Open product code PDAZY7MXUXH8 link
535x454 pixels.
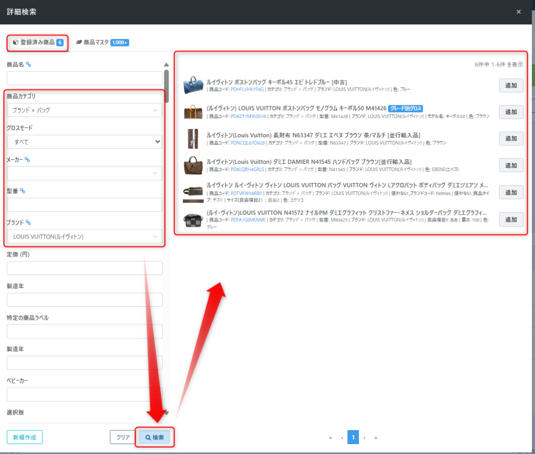[x=248, y=116]
